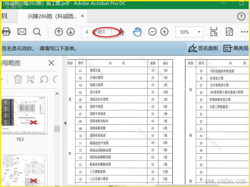Click the 区域位置图 table entry
This screenshot has width=250, height=187.
click(97, 78)
